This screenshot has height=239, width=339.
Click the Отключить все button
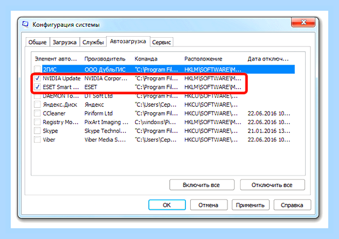click(x=272, y=185)
